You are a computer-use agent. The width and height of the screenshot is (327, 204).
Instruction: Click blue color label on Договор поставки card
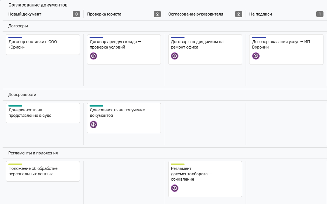(15, 37)
